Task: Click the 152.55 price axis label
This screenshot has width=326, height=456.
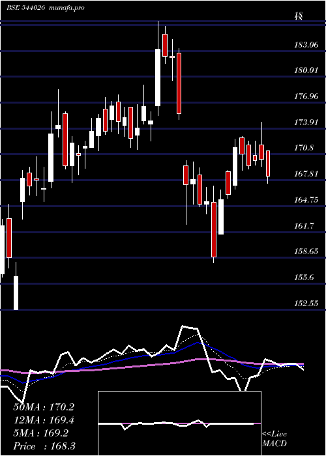Action: (306, 304)
